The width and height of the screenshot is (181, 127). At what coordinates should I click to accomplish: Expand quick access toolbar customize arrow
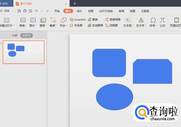tap(48, 11)
